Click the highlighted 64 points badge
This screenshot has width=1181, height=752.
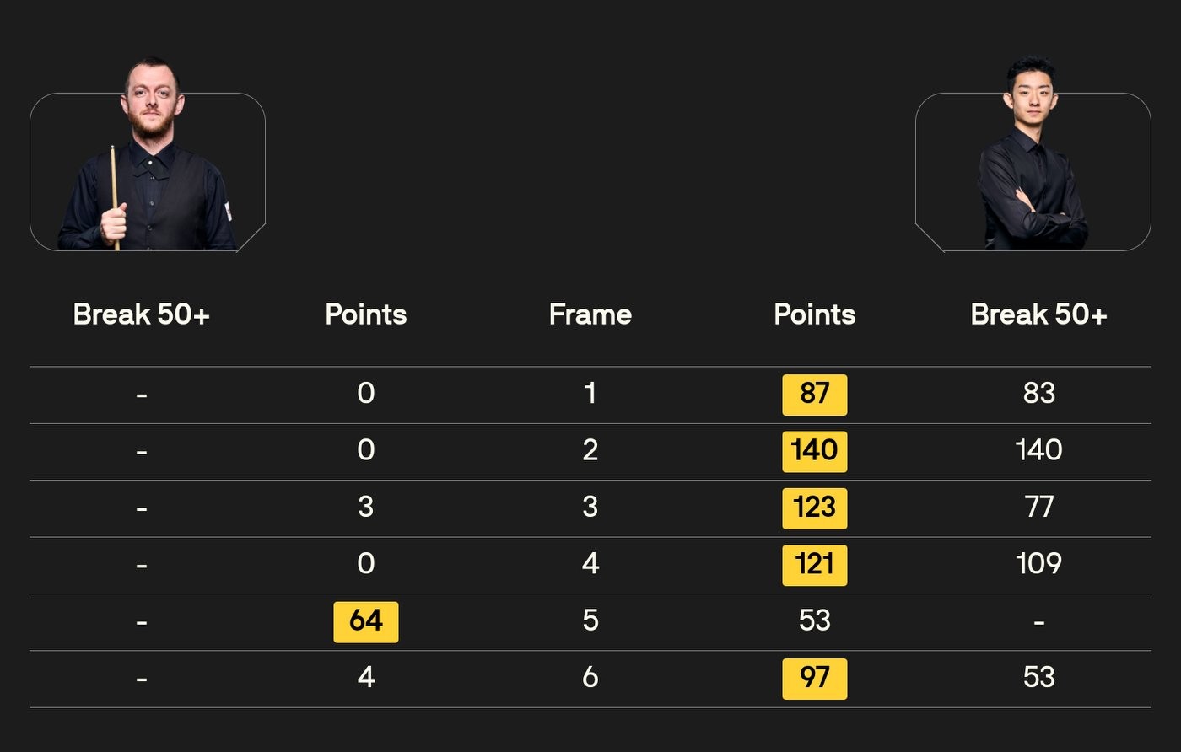(x=365, y=621)
